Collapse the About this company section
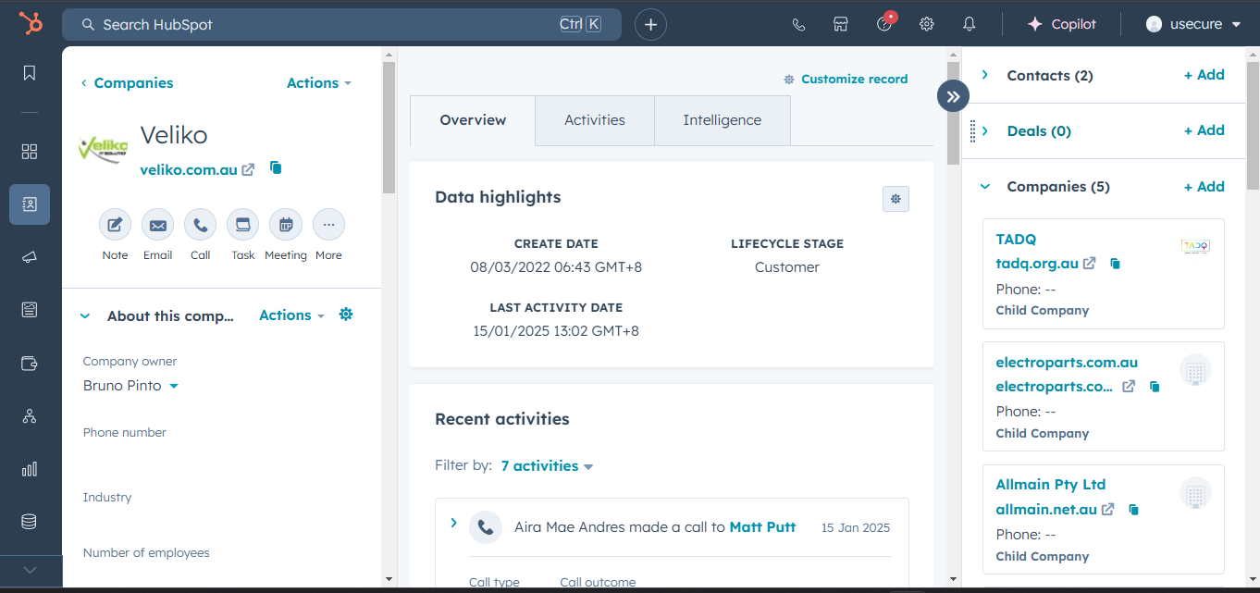Viewport: 1260px width, 593px height. (85, 316)
